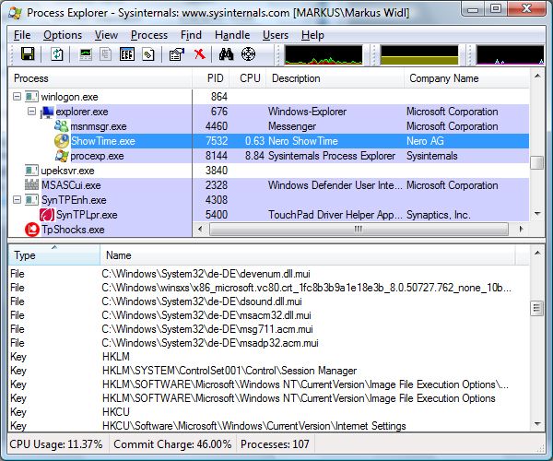This screenshot has height=461, width=553.
Task: Open the File menu
Action: [x=22, y=35]
